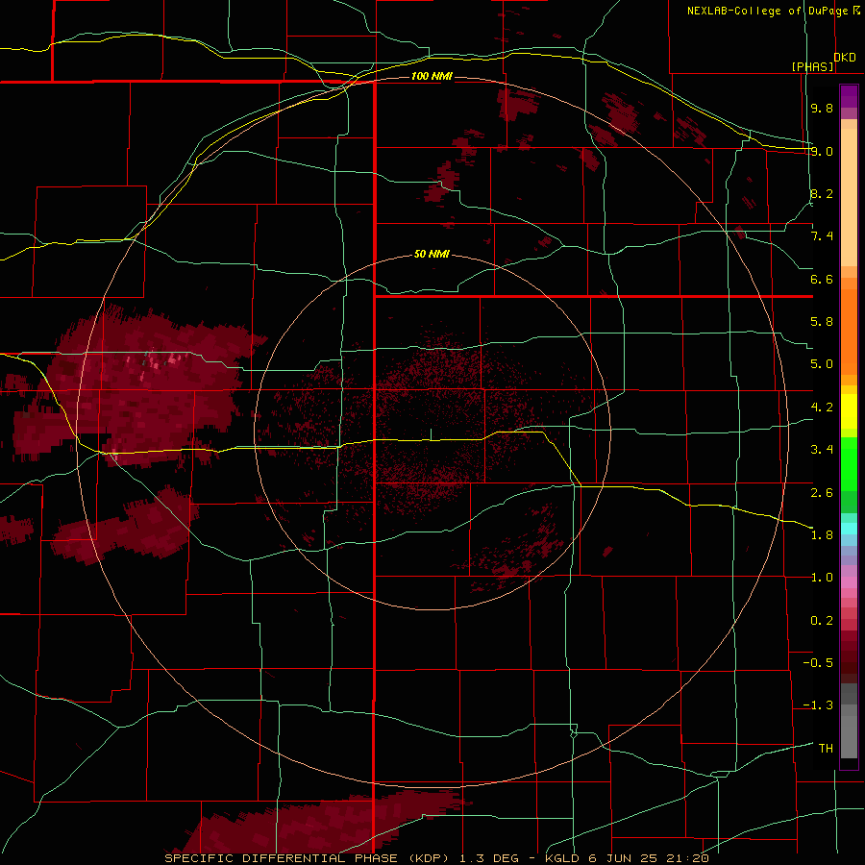Select the 2.6 scale value
The image size is (865, 865).
pyautogui.click(x=822, y=492)
